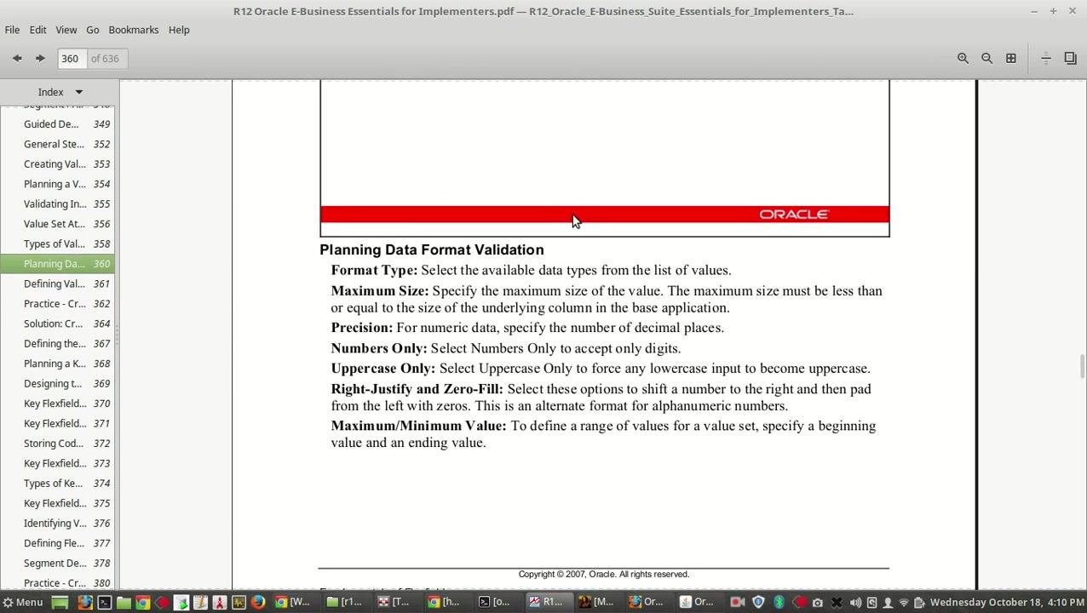Jump to index entry 'Guided De...' 349
Image resolution: width=1087 pixels, height=613 pixels.
57,124
